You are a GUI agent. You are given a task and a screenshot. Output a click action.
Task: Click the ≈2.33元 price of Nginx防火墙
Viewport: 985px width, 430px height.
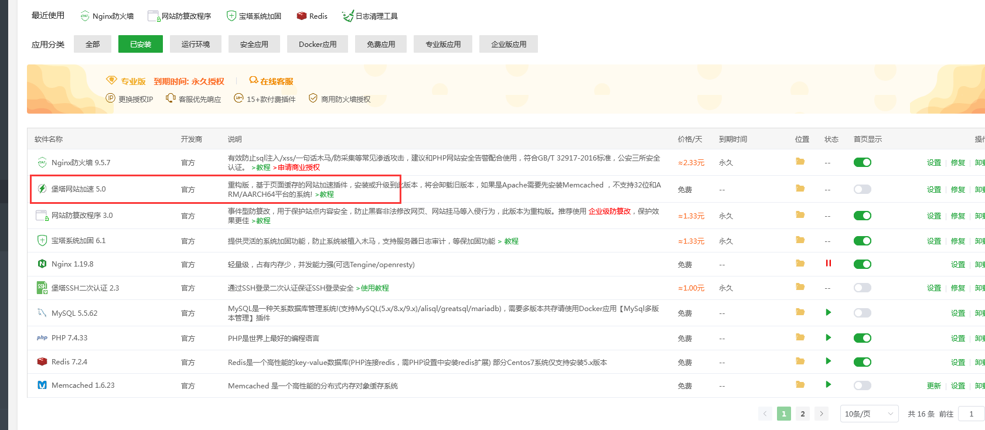coord(691,163)
